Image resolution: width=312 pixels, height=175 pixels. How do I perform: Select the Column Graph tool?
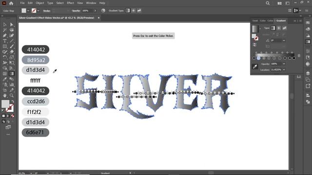(x=12, y=85)
